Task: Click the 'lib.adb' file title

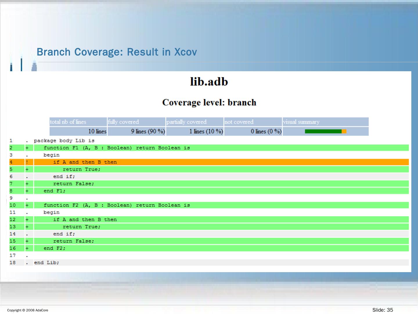Action: pos(209,82)
